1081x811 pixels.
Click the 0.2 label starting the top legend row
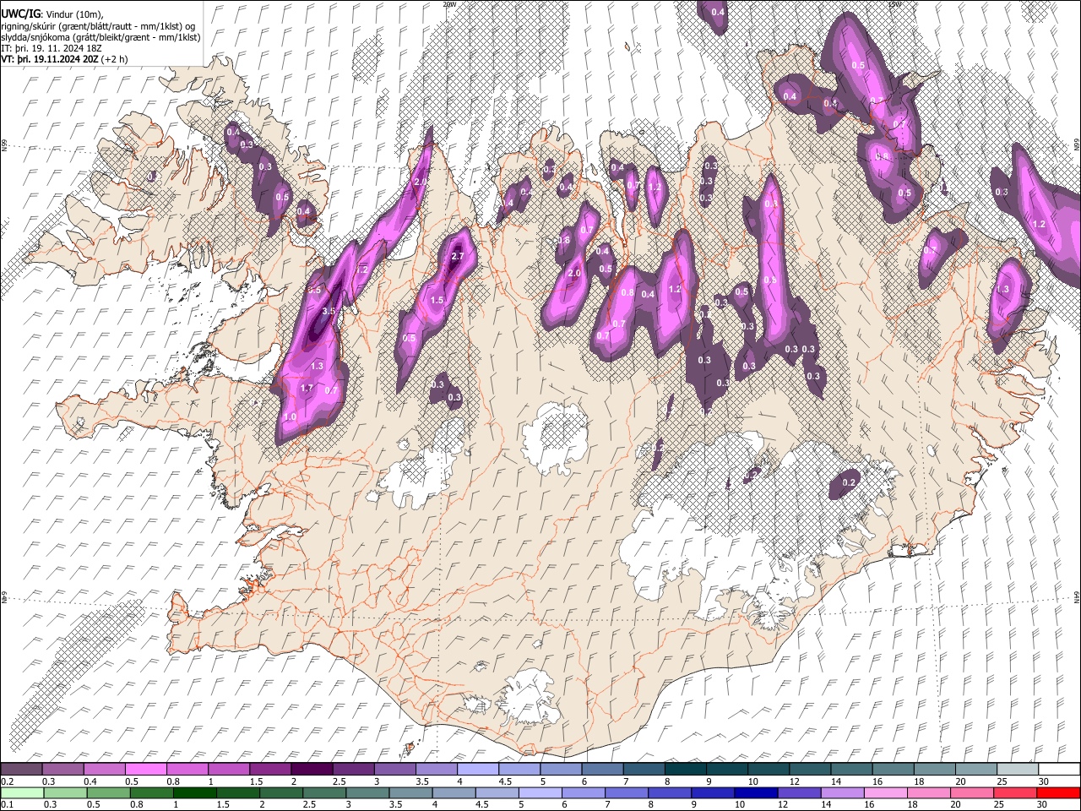(7, 781)
